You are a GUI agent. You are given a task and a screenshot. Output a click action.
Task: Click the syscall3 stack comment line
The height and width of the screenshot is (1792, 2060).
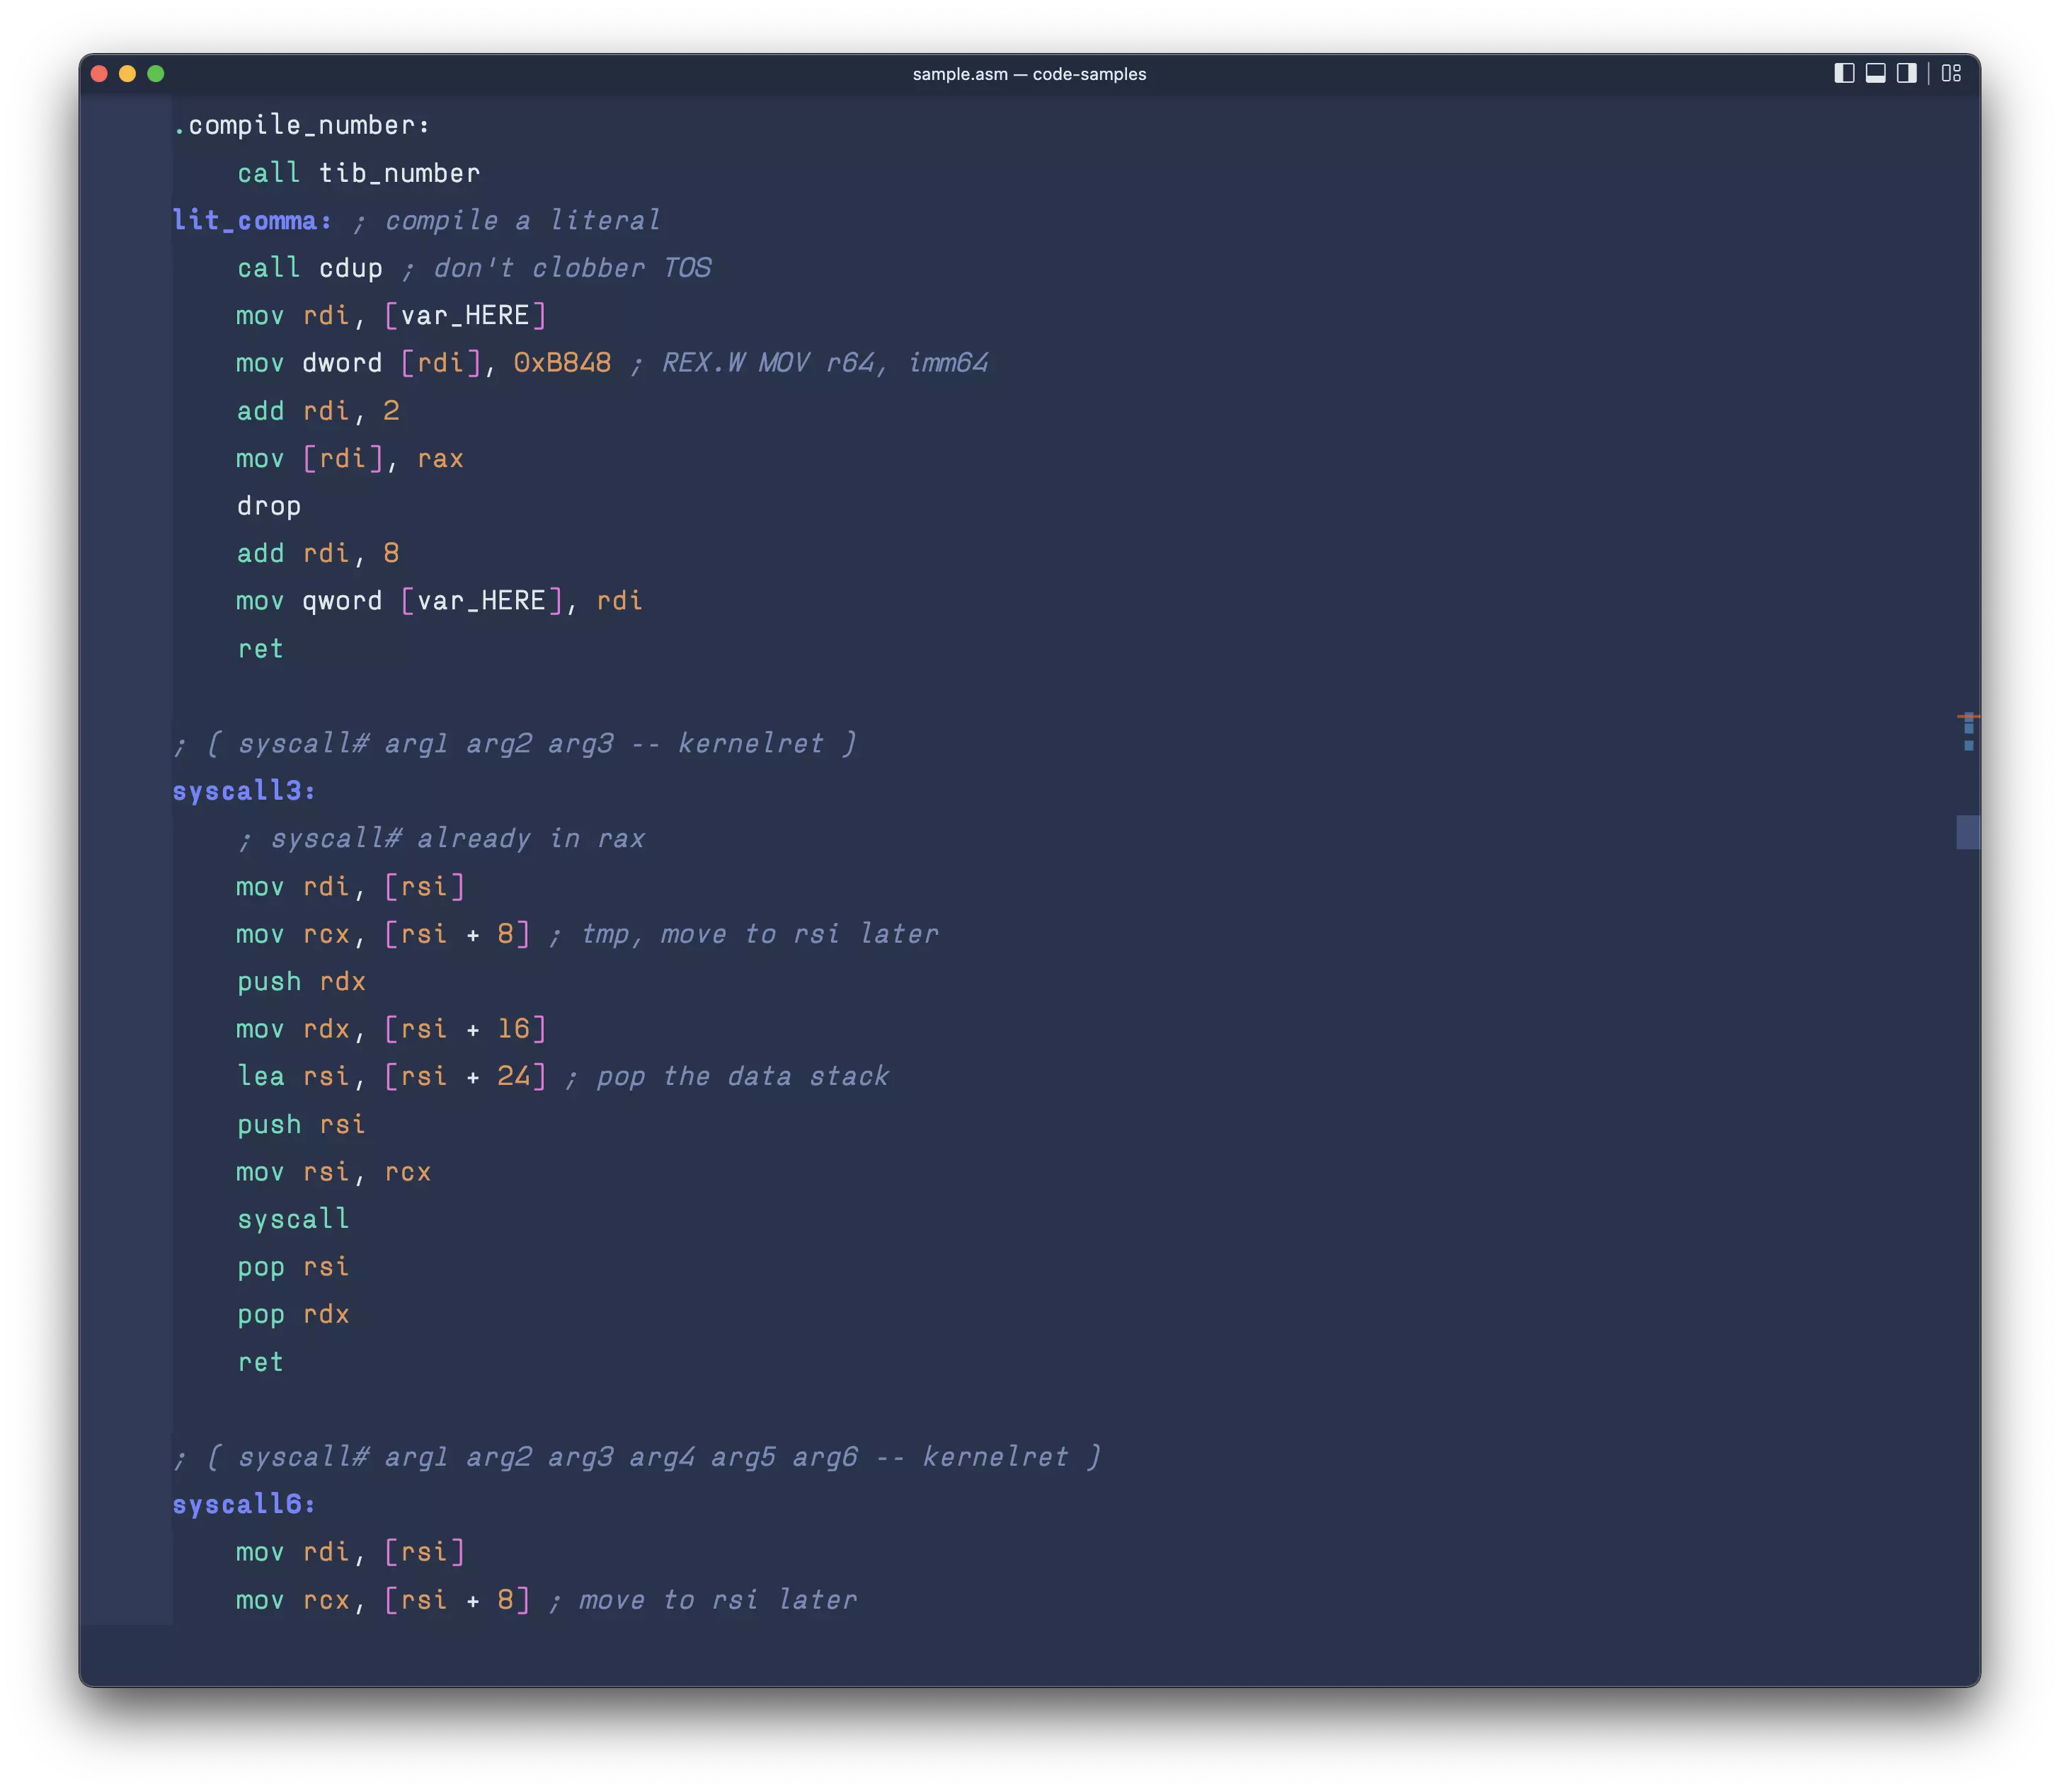click(x=515, y=743)
